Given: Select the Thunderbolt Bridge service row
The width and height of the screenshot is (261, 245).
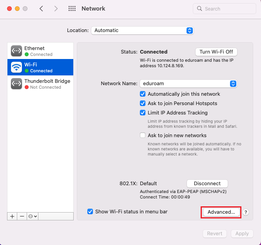Looking at the screenshot, I should tap(40, 84).
